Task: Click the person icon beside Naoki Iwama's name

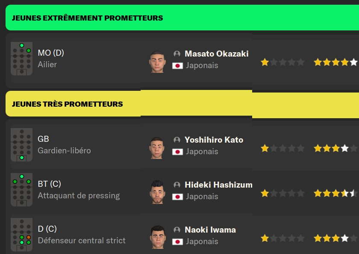Action: tap(177, 230)
